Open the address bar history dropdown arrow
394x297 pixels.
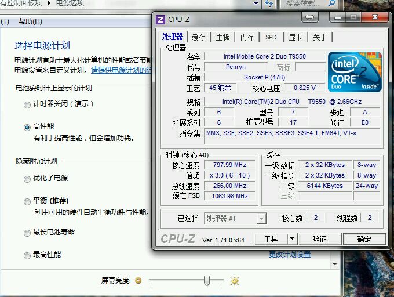click(256, 3)
